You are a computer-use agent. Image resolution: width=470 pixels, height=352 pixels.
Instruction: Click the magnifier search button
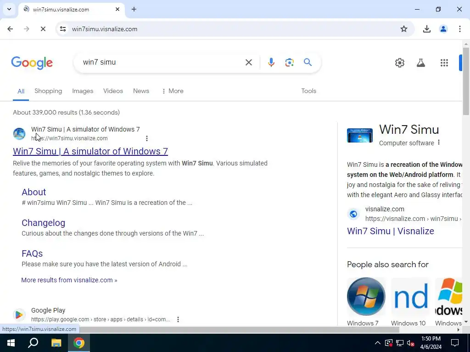[308, 62]
